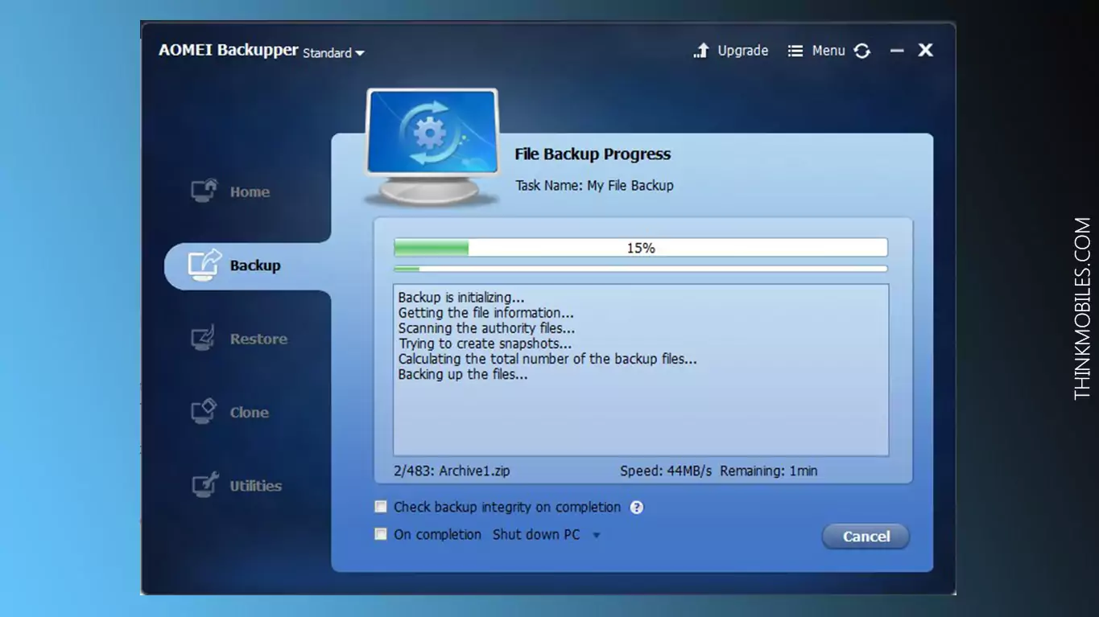1099x617 pixels.
Task: Click the Clone sidebar icon
Action: [x=204, y=411]
